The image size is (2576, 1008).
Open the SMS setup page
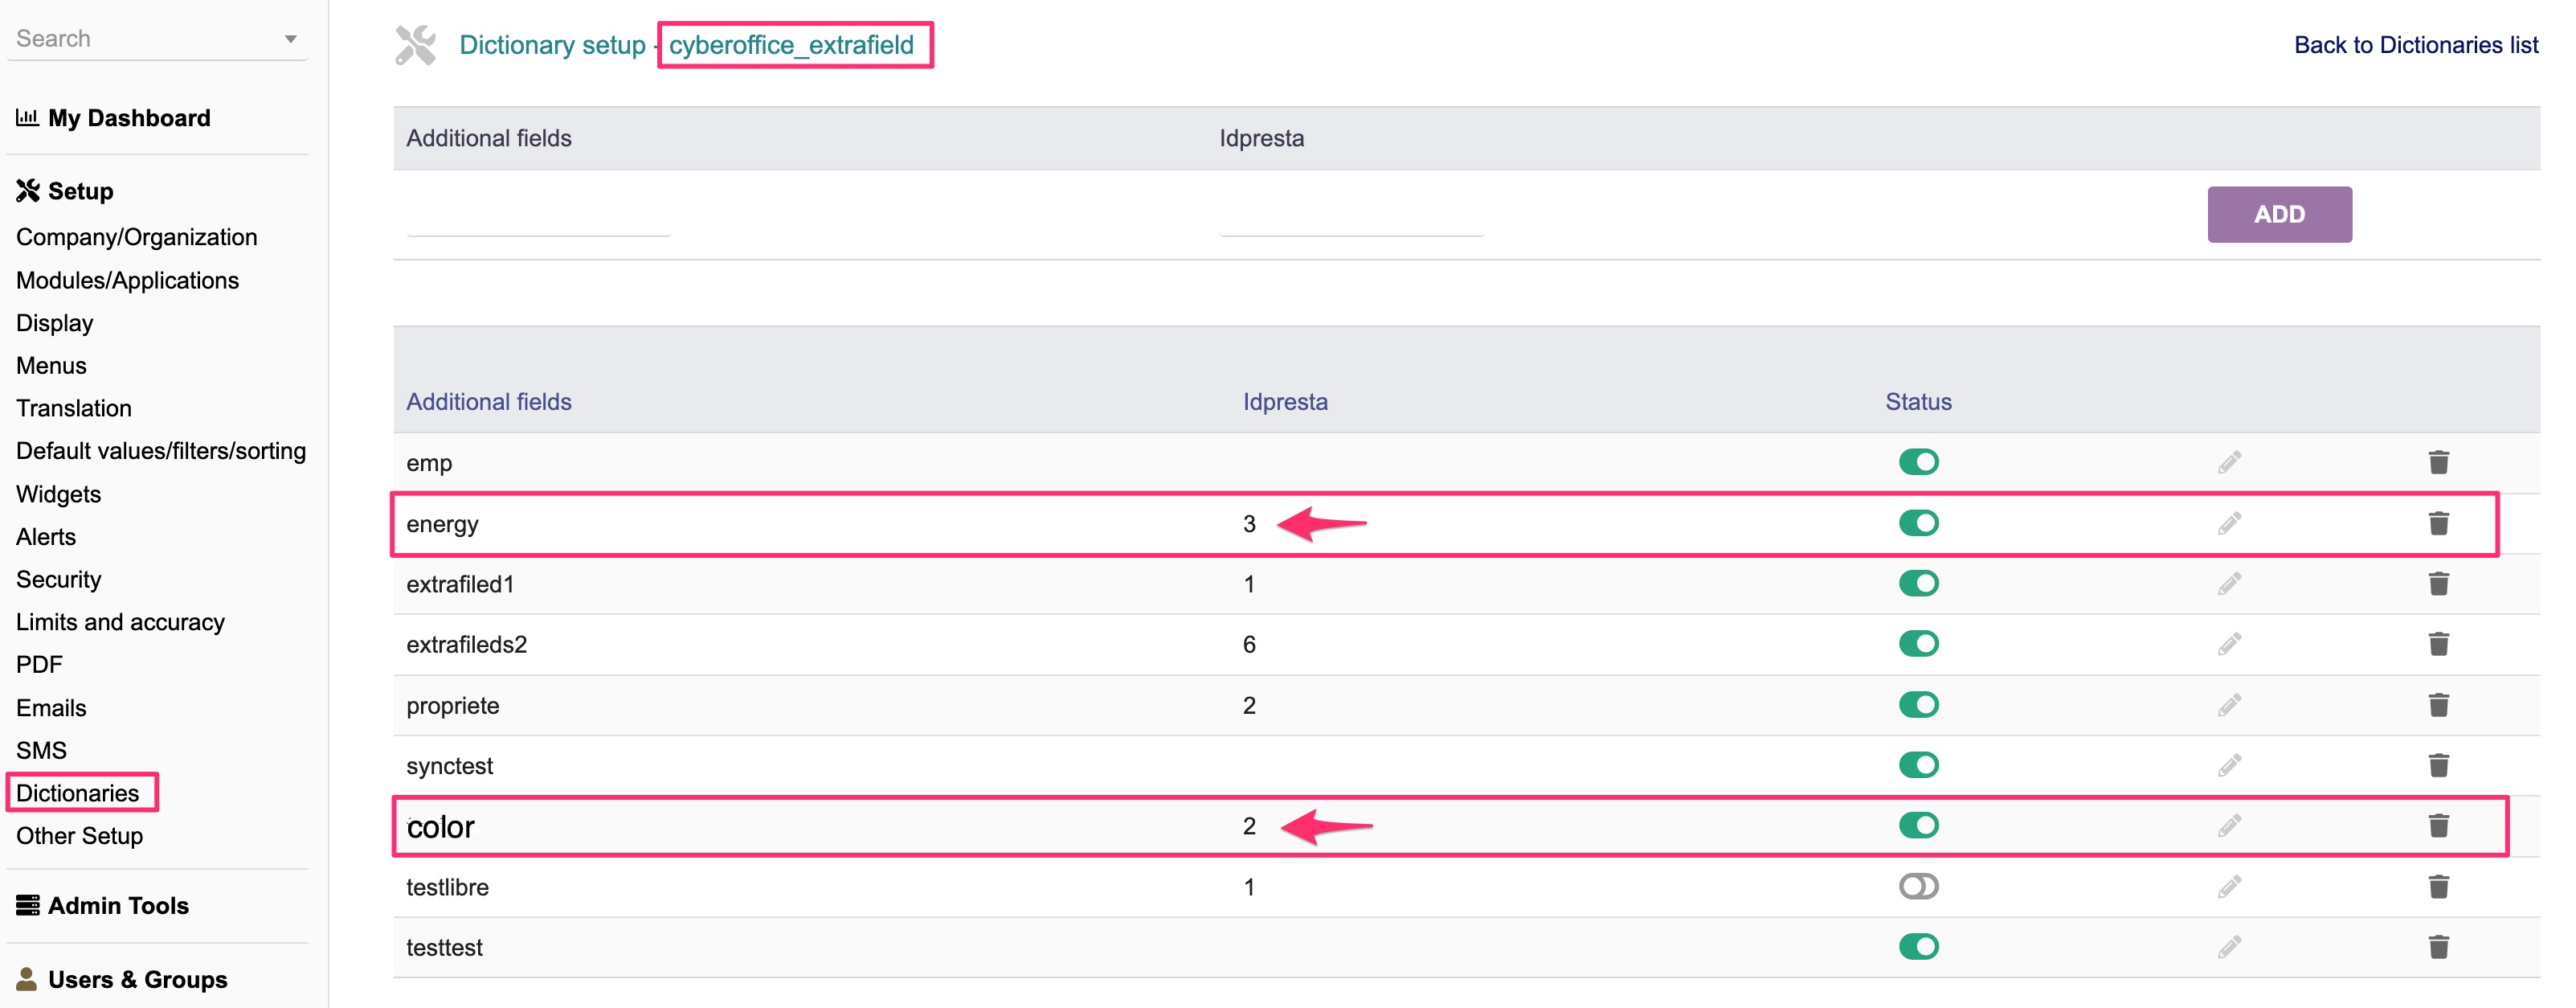[x=41, y=751]
